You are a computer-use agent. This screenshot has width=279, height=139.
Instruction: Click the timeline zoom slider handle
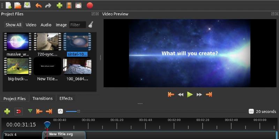pos(78,112)
